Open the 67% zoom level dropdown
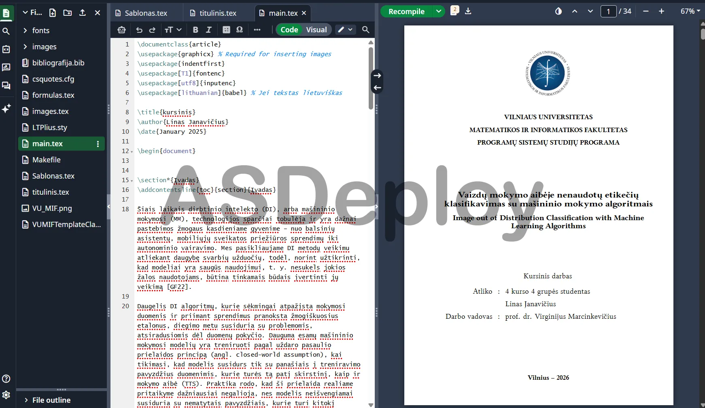705x408 pixels. tap(690, 11)
